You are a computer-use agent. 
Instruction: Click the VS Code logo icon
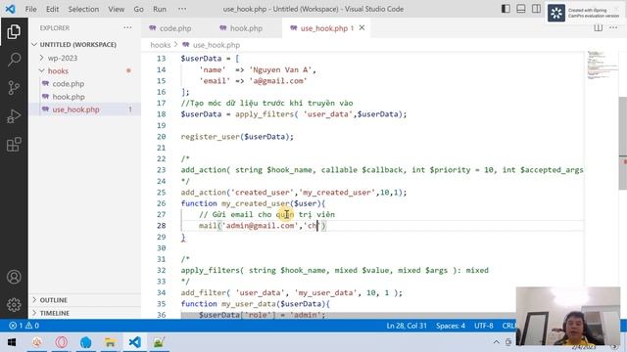10,9
